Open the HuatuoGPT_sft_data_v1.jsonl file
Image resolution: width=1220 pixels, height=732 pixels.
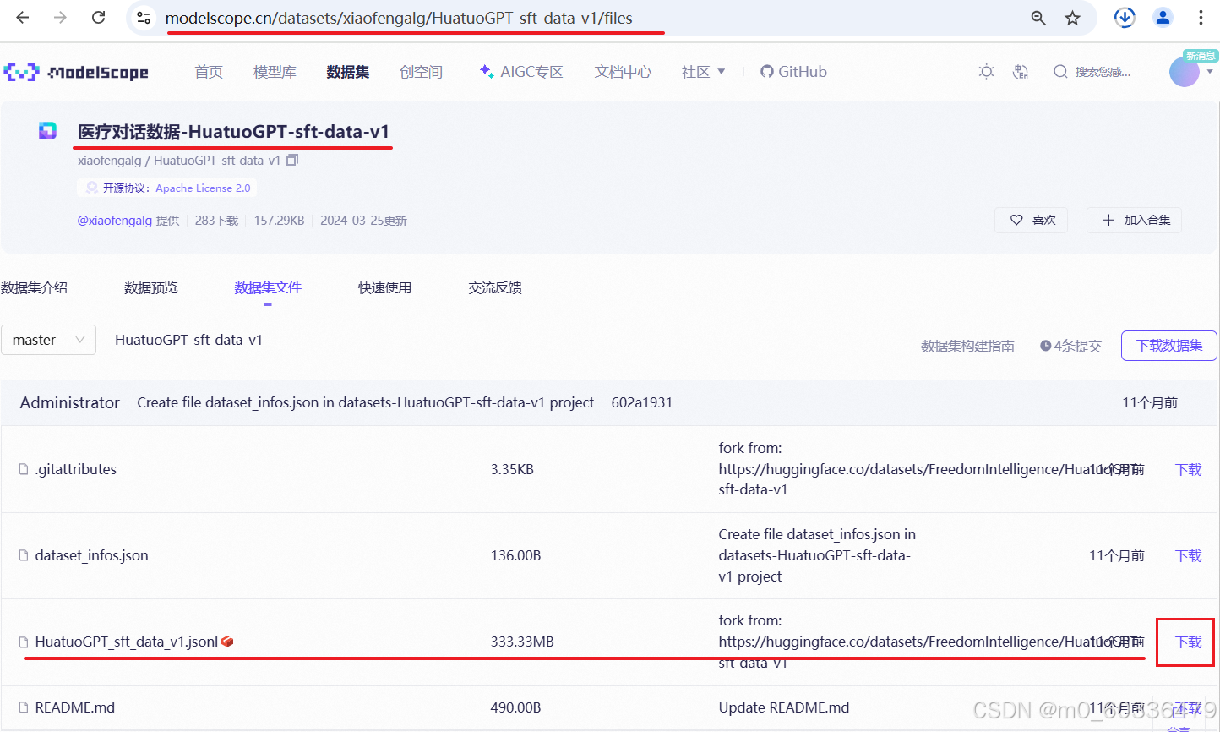127,642
